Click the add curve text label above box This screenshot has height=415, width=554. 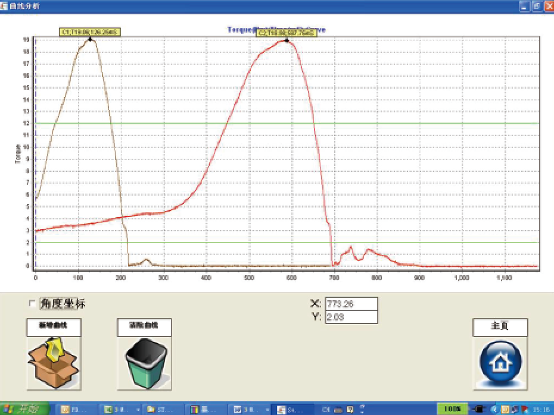click(54, 326)
